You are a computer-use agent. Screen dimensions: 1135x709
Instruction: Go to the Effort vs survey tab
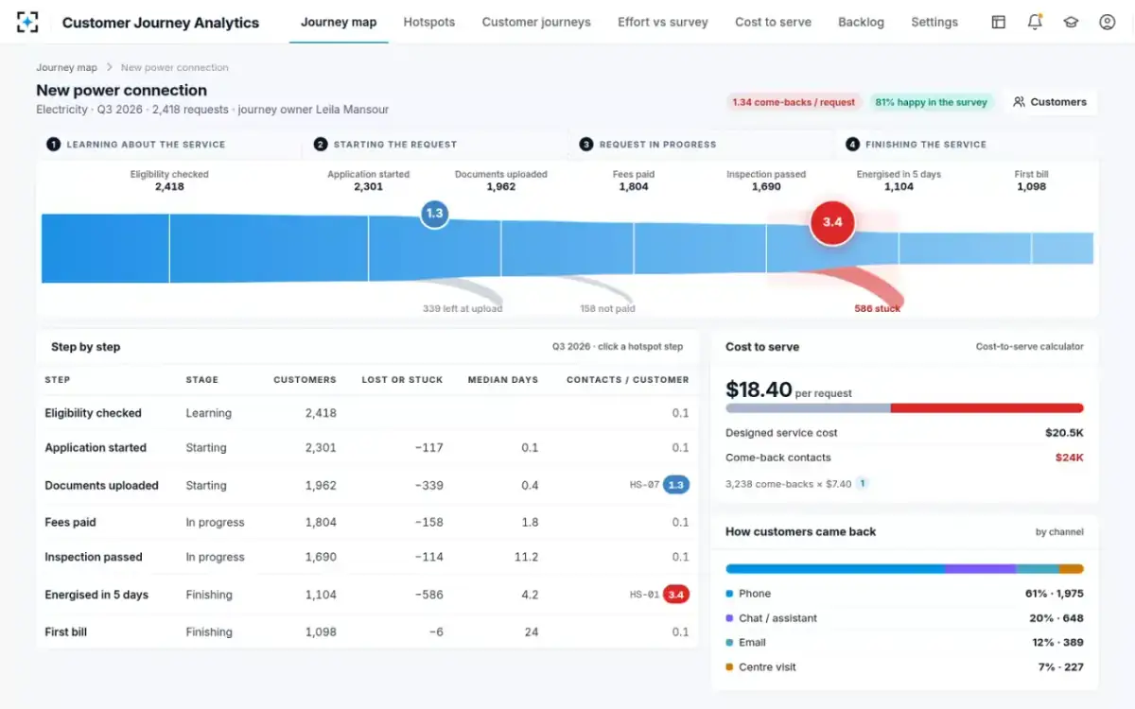coord(663,22)
